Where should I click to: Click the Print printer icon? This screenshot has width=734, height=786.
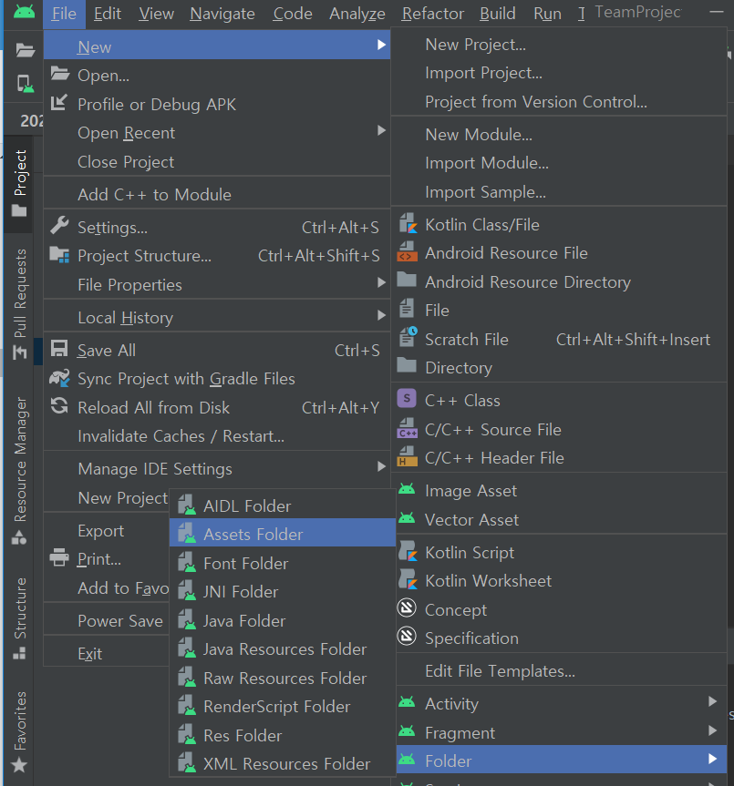(x=59, y=557)
